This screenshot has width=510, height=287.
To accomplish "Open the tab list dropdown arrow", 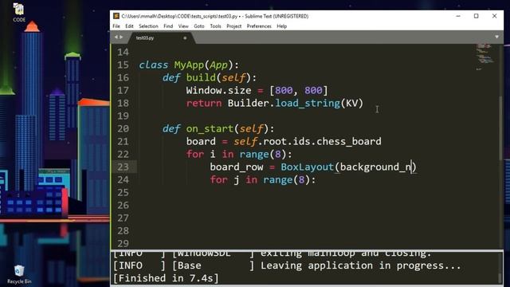I will (496, 37).
